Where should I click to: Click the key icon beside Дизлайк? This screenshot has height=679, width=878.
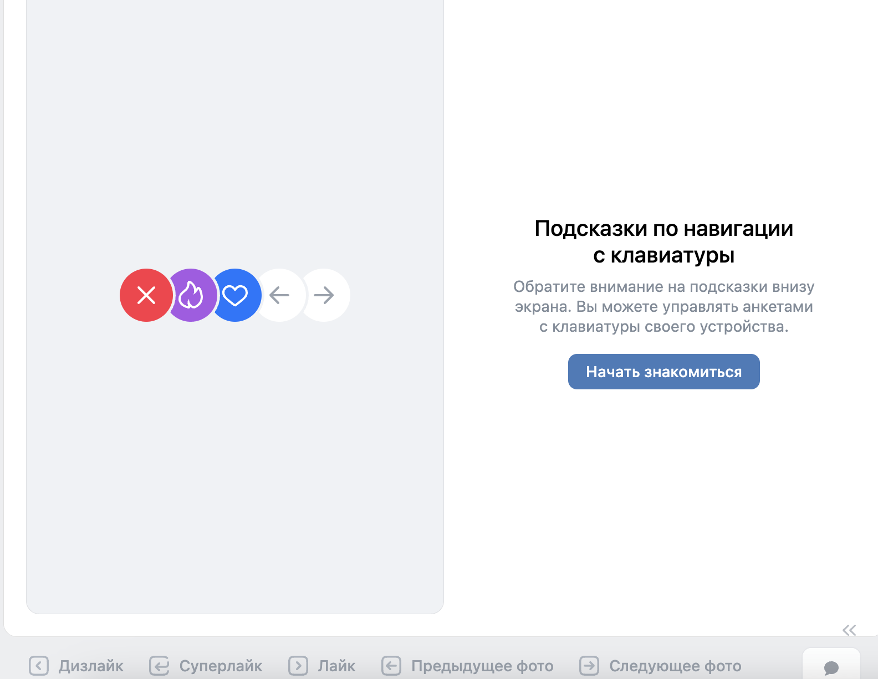click(x=39, y=666)
